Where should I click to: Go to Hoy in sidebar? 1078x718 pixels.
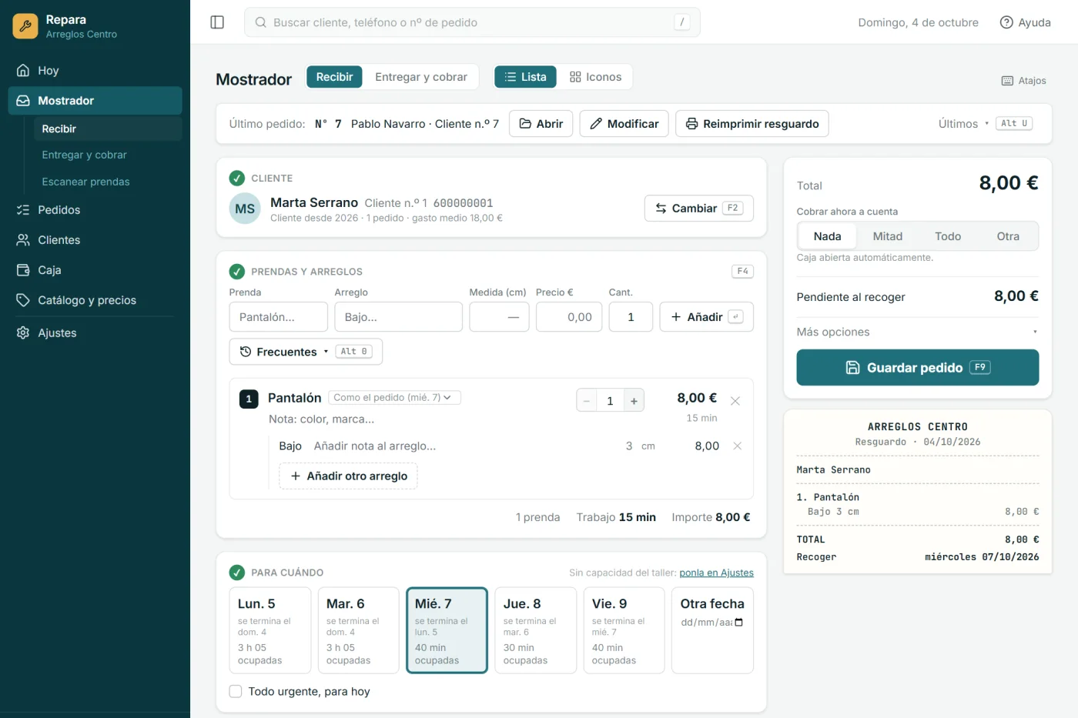pos(95,71)
